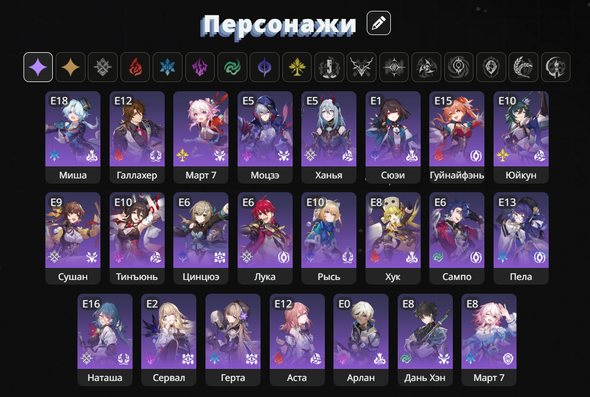Filter by Destruction path icon
Screen dimensions: 590x397
point(329,67)
